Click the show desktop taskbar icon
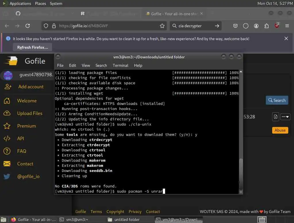 point(3,220)
